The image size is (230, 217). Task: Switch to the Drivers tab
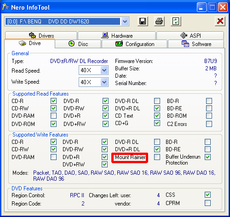(x=41, y=35)
